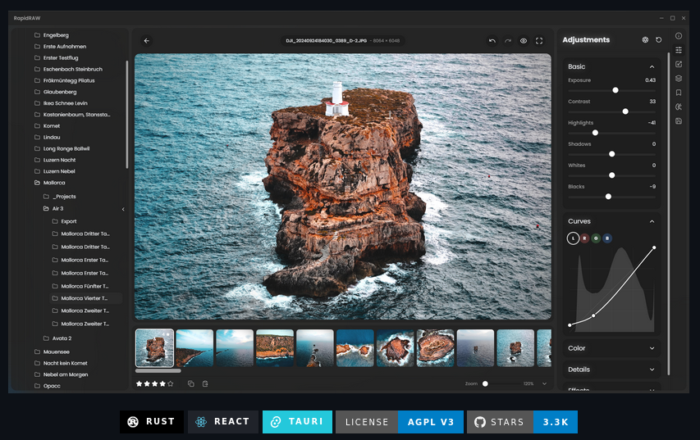This screenshot has width=700, height=440.
Task: Expand the Color section
Action: pyautogui.click(x=652, y=348)
